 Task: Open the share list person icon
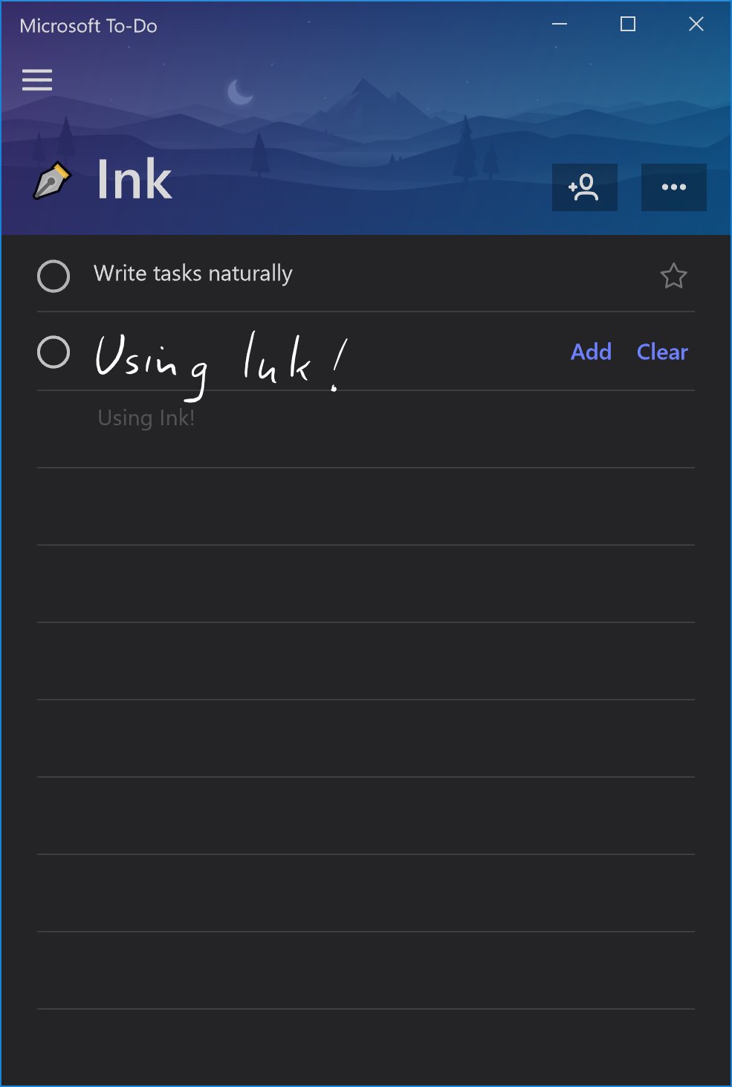point(585,187)
